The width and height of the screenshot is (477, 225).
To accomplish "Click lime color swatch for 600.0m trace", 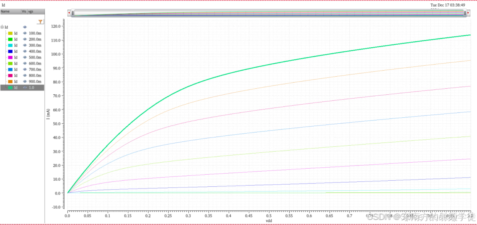I will [10, 63].
